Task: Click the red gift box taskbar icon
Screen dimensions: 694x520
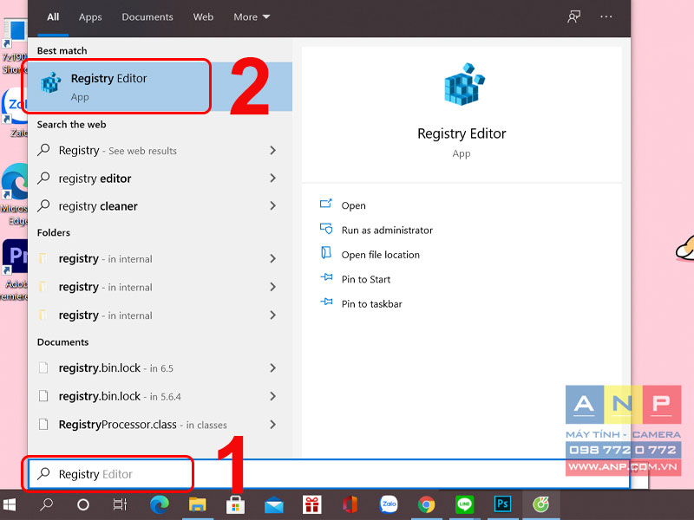Action: tap(312, 504)
